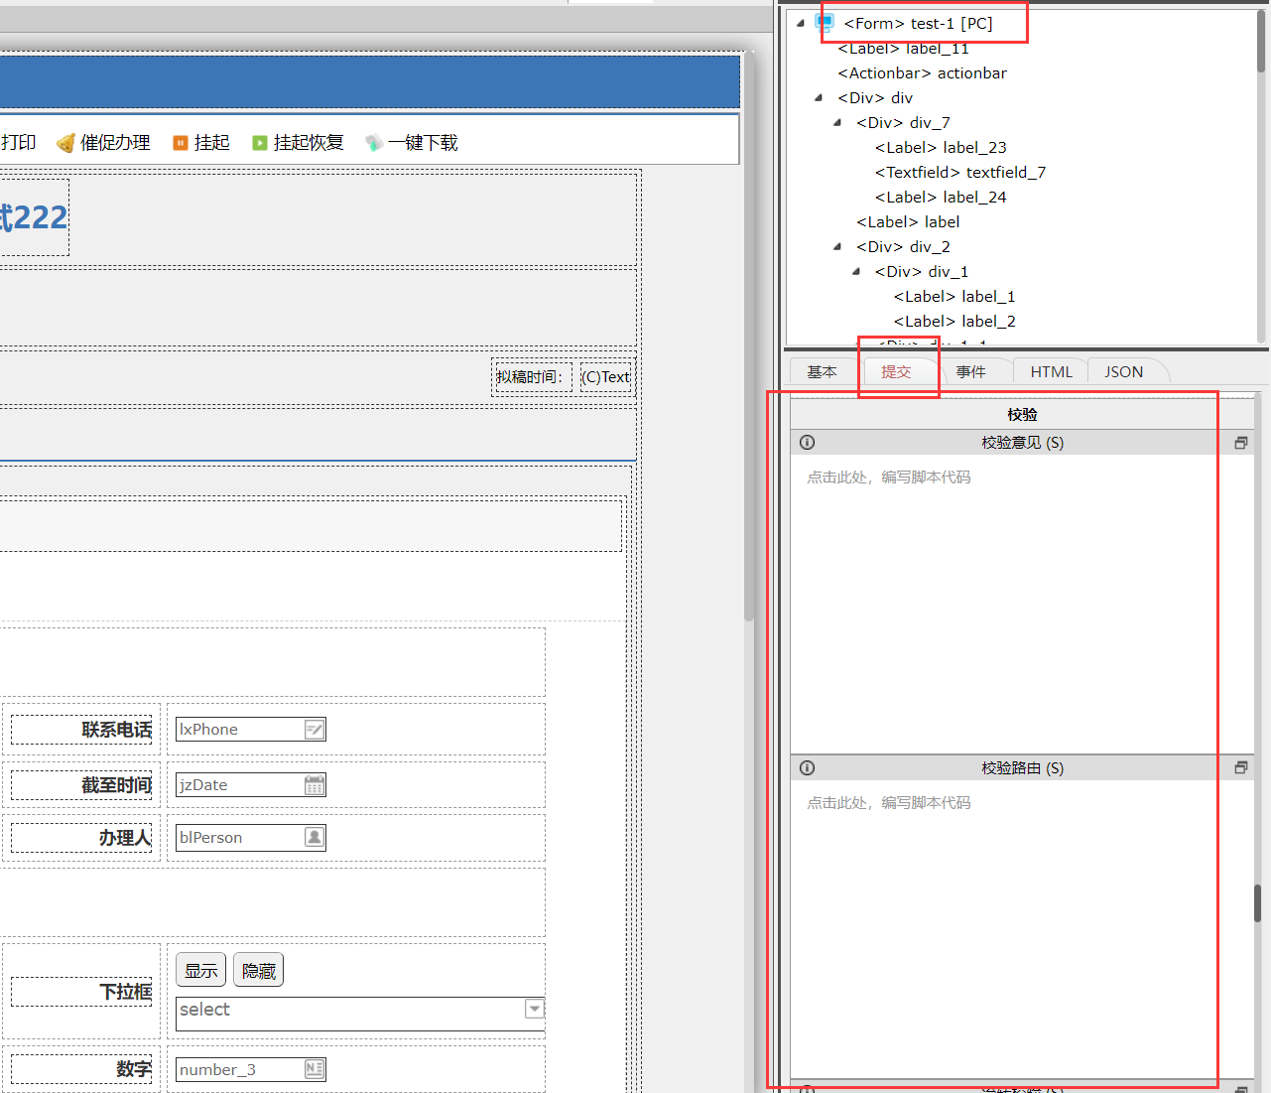Click the 显示 button

[x=201, y=970]
